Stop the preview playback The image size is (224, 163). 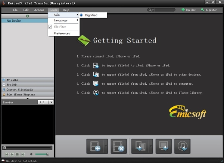17,154
